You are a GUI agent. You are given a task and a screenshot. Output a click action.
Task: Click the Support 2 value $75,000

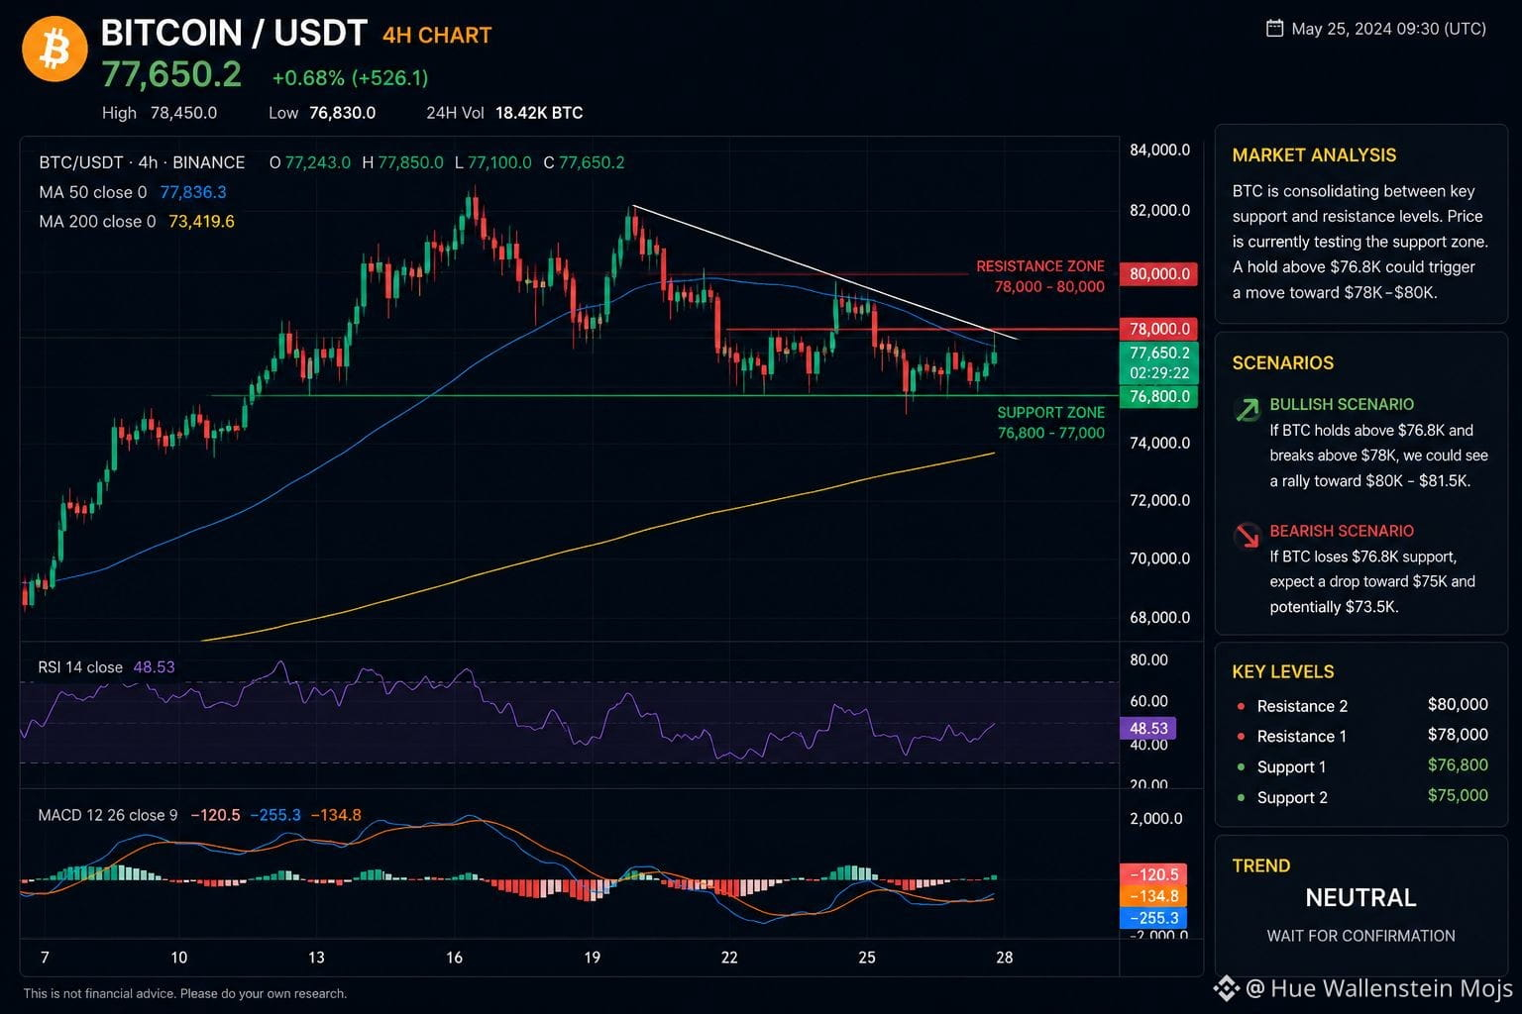(1458, 796)
